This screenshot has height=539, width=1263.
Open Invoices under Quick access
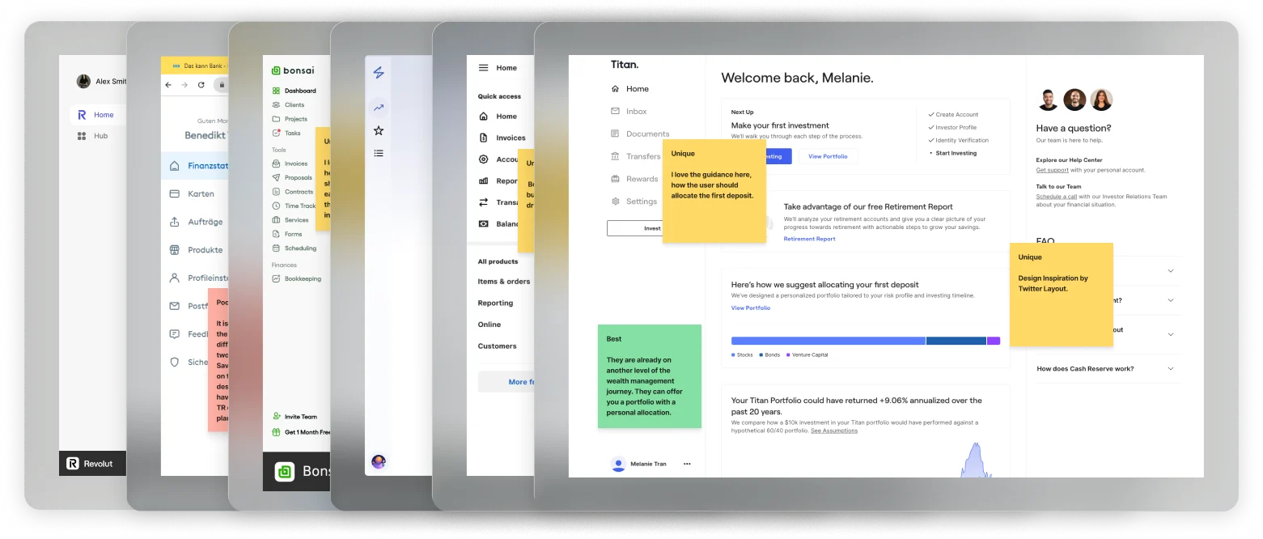point(502,138)
